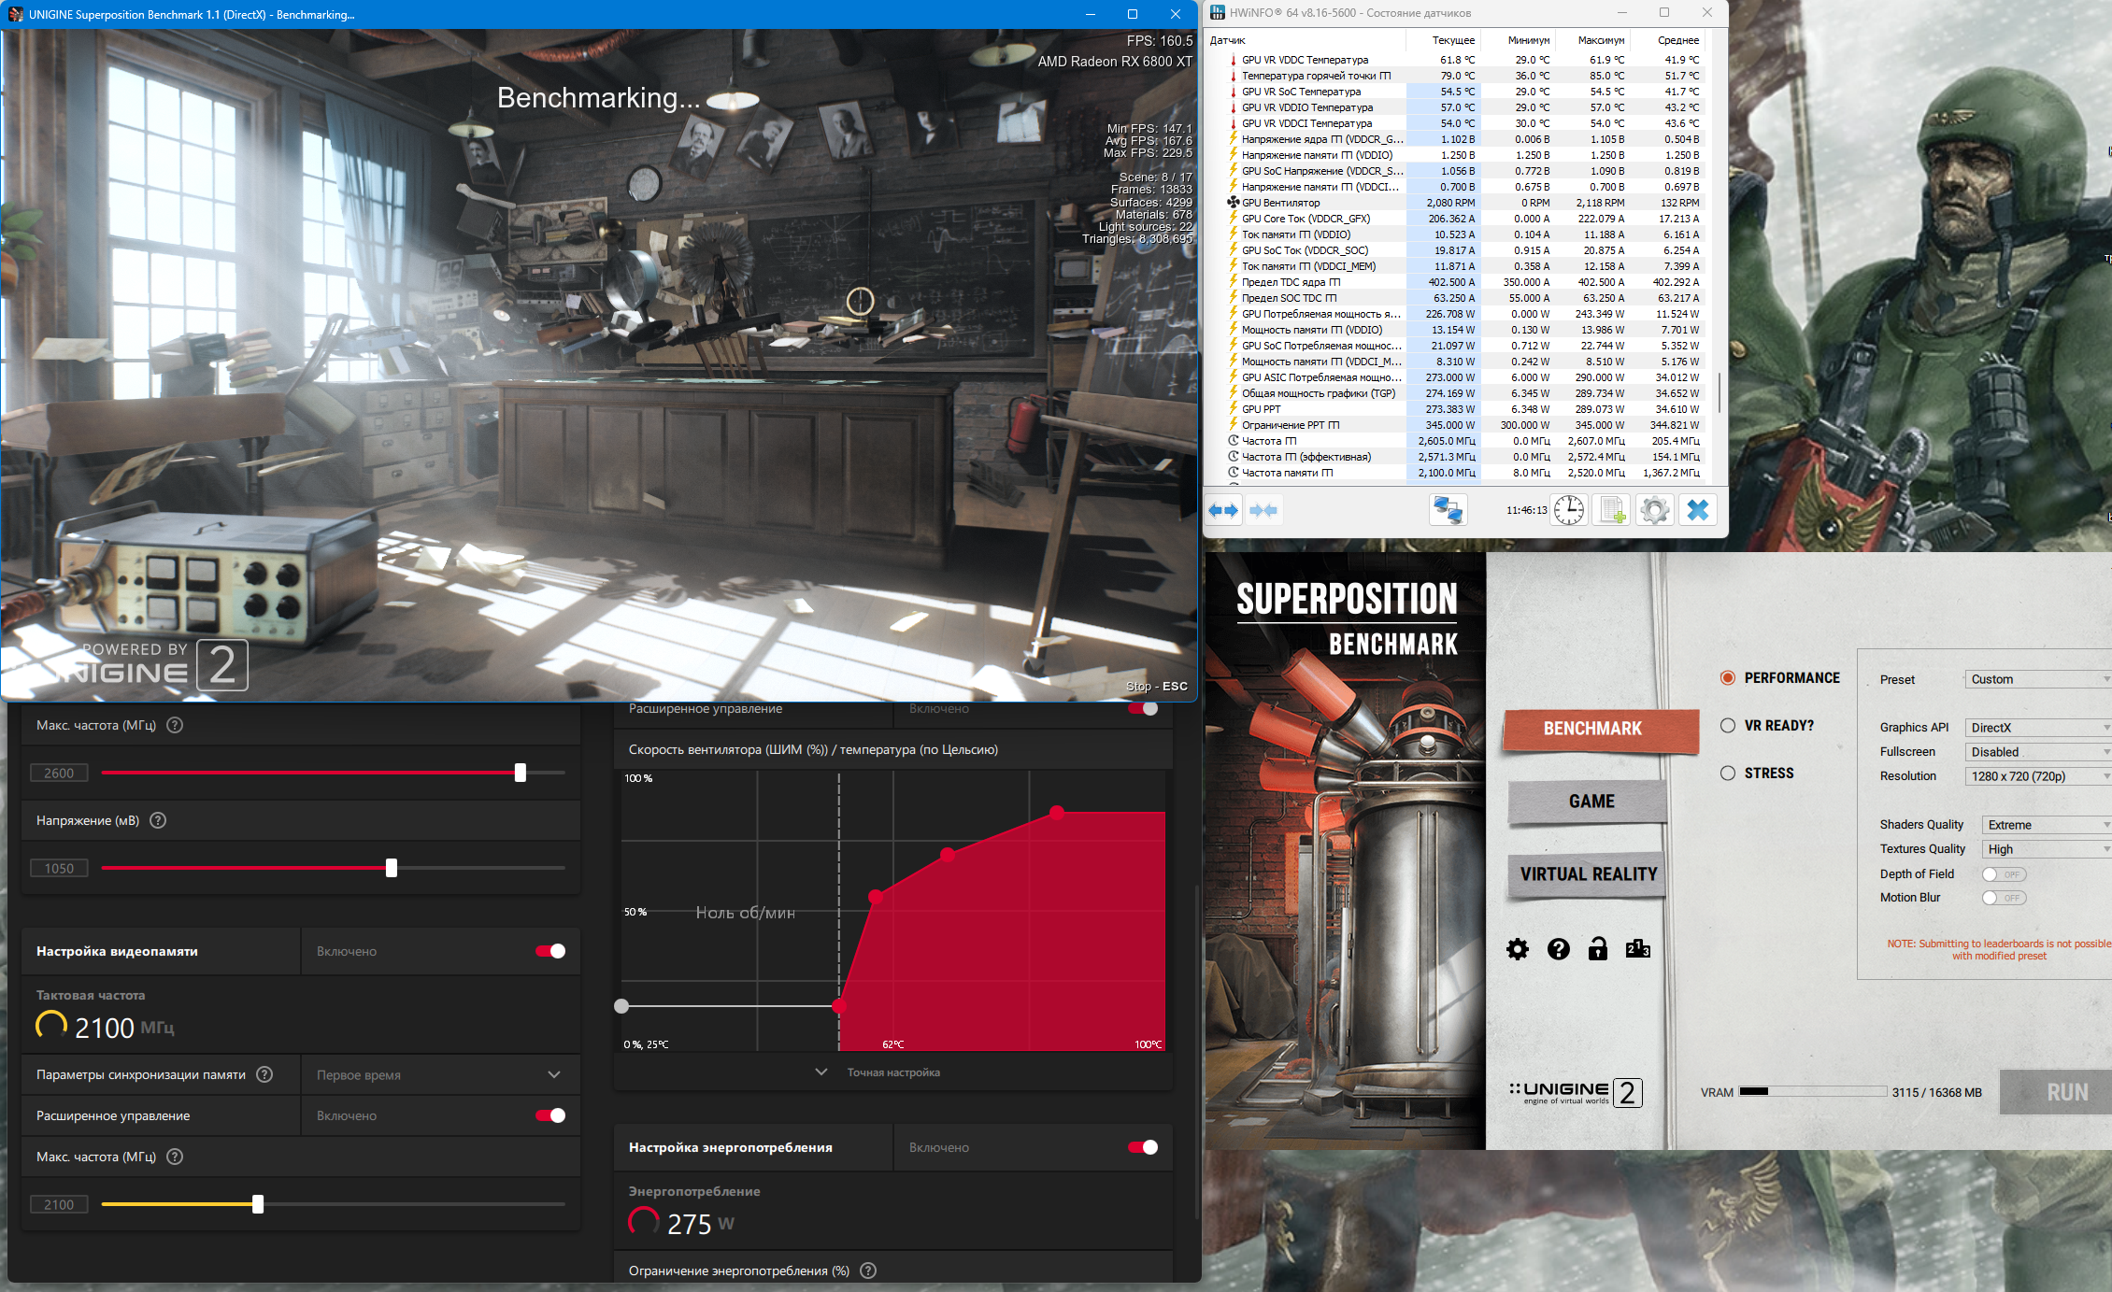
Task: Open HWiNFO sensor settings gear icon
Action: [x=1654, y=510]
